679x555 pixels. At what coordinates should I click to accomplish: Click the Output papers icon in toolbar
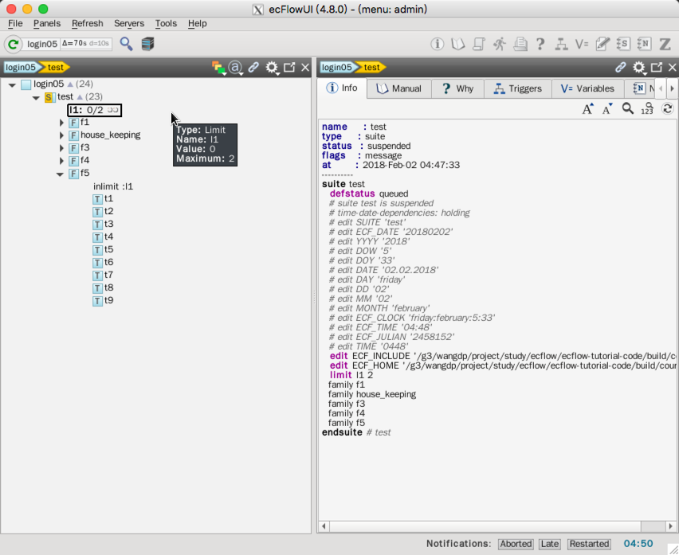[520, 44]
